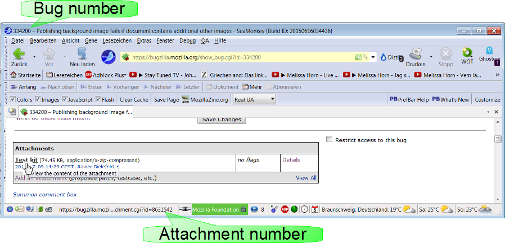This screenshot has height=243, width=505.
Task: Open Navigator globe icon in status bar
Action: [x=10, y=209]
